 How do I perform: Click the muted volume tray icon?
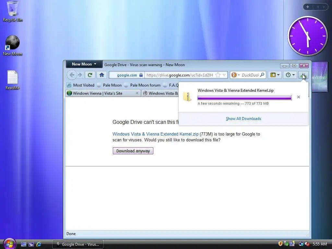(307, 244)
